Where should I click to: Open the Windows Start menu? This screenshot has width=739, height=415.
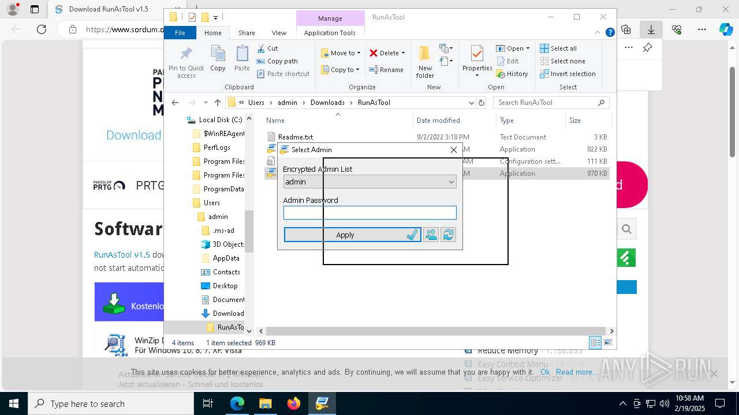(x=13, y=403)
